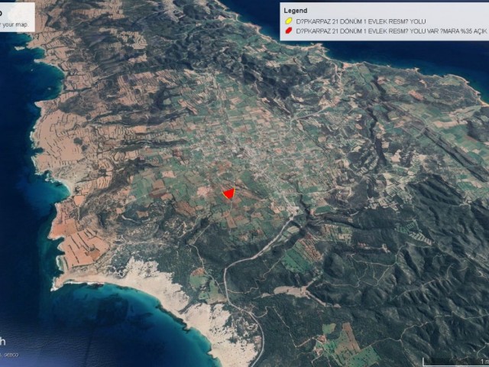Click the red polygon icon in the legend
The width and height of the screenshot is (489, 367).
click(x=287, y=30)
